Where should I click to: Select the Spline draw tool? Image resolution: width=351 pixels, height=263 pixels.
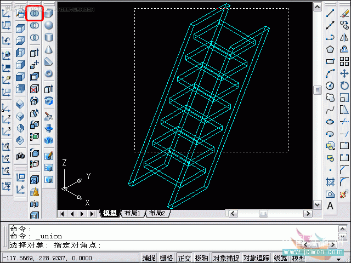[x=330, y=110]
